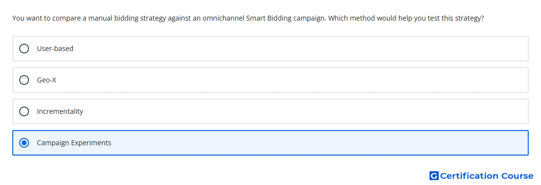The image size is (541, 185).
Task: Click the Geo-X answer label text
Action: pos(47,80)
